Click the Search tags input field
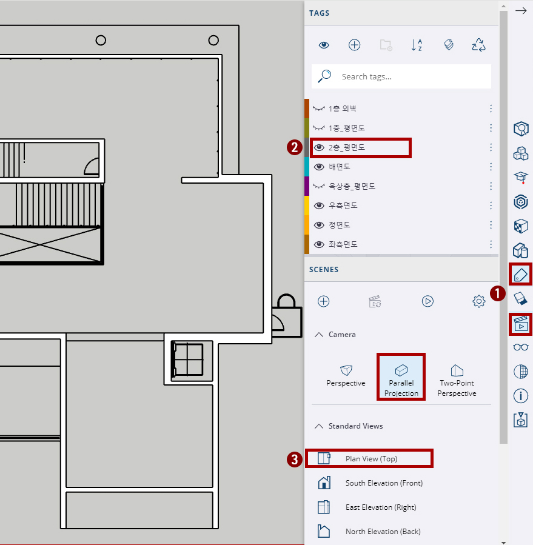 tap(401, 76)
